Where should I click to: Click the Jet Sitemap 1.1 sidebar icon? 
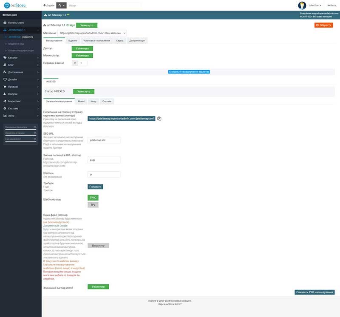coord(5,30)
